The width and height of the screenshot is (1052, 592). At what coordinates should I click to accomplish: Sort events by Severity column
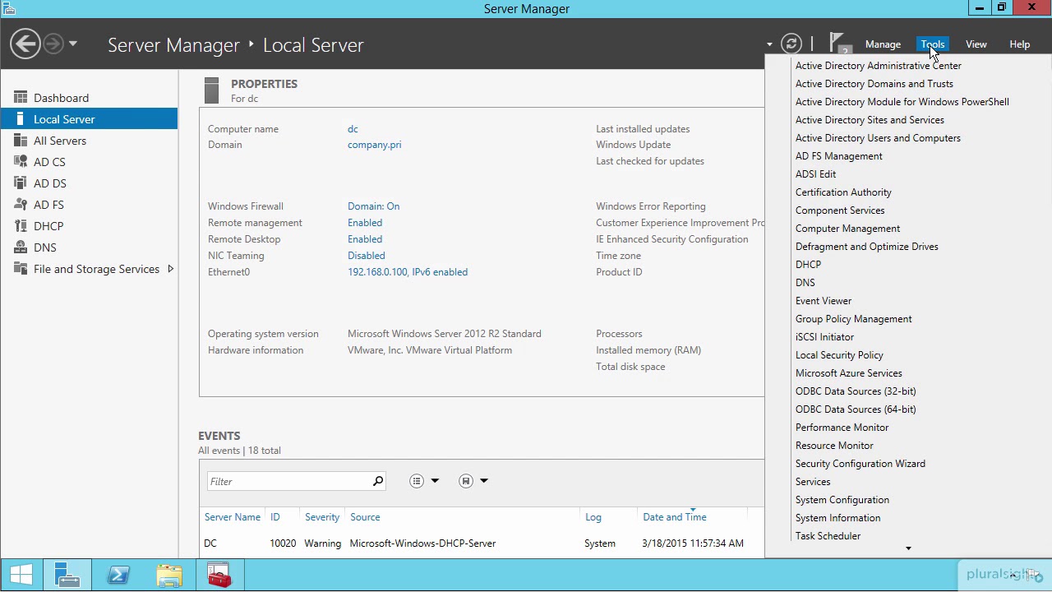[322, 517]
